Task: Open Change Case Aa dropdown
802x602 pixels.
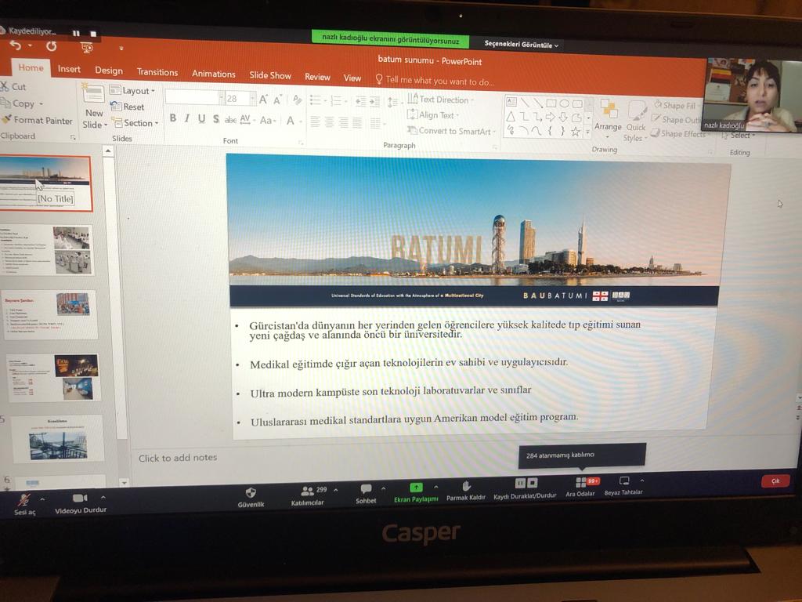Action: point(268,121)
